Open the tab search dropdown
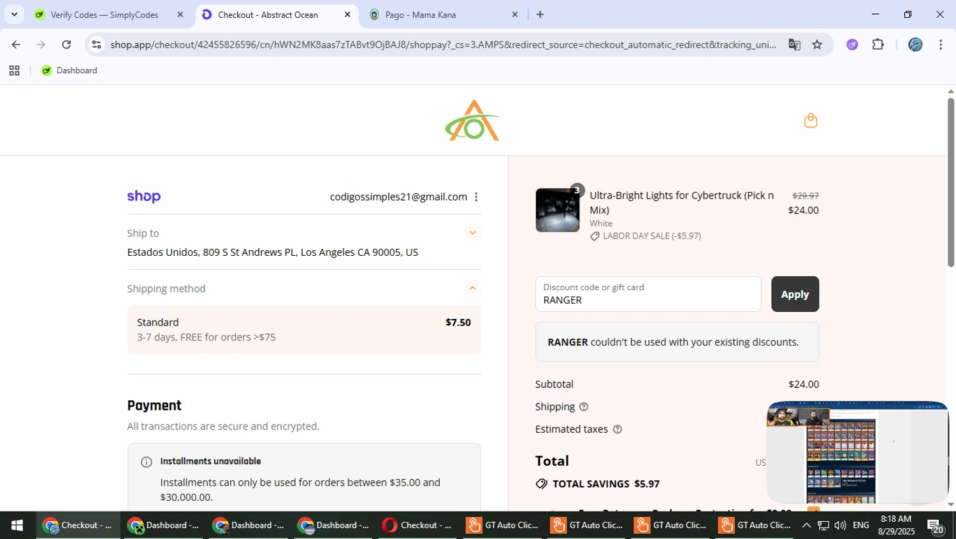Image resolution: width=956 pixels, height=539 pixels. [14, 15]
